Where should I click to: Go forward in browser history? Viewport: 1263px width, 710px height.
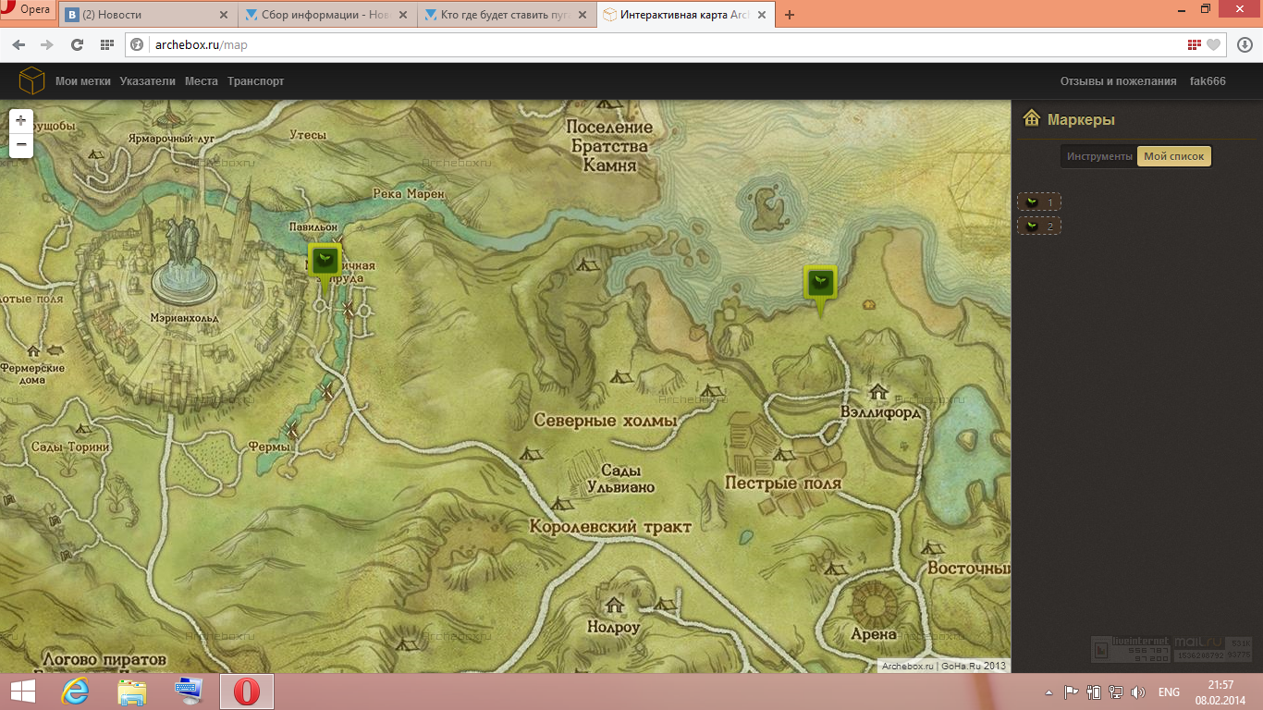tap(46, 44)
